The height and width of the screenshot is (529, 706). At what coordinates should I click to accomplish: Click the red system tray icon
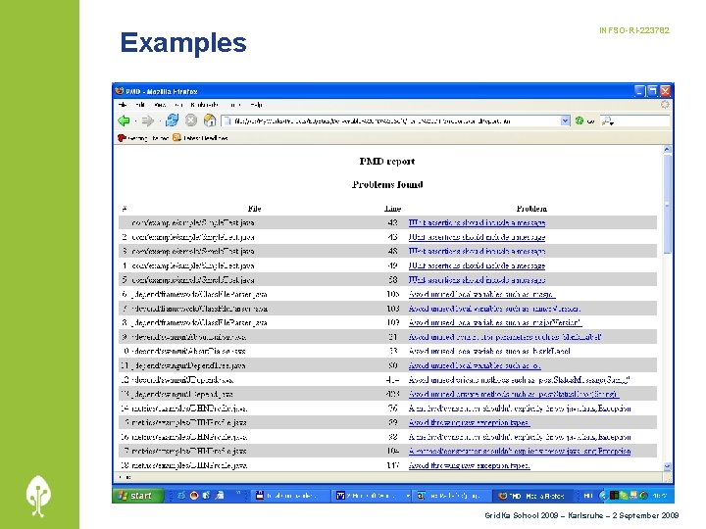tap(614, 496)
